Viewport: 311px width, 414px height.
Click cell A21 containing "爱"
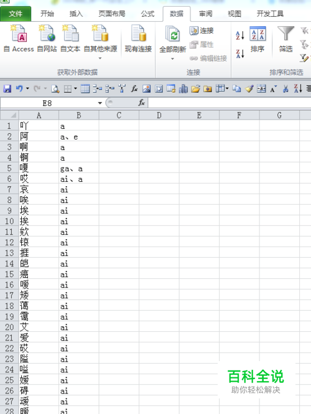tap(39, 337)
